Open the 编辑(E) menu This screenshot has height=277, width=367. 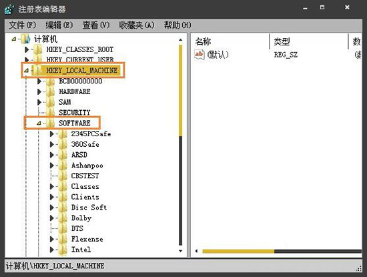point(59,25)
